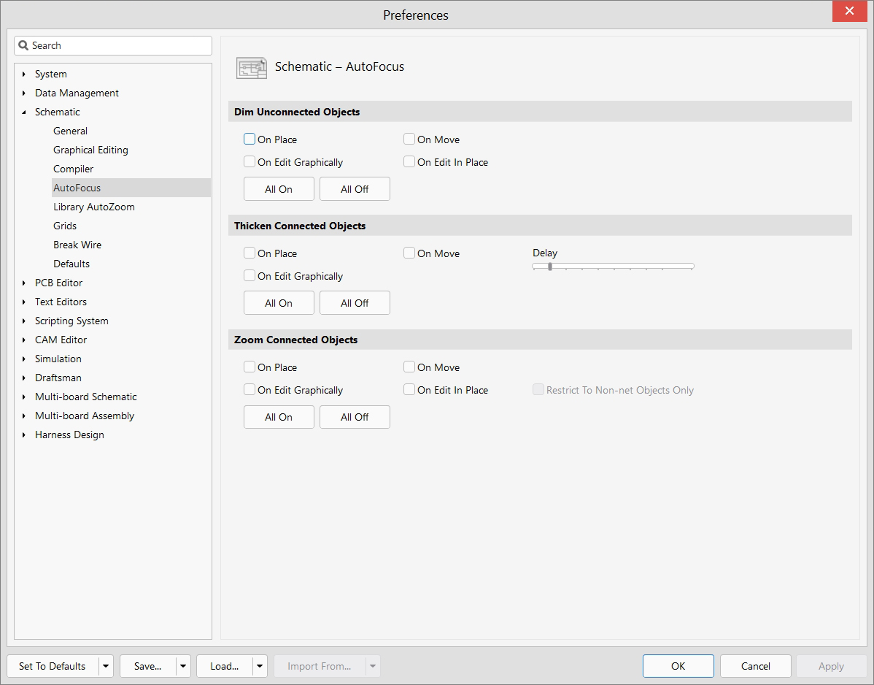Viewport: 874px width, 685px height.
Task: Toggle Thicken Connected Objects On Move
Action: (x=409, y=253)
